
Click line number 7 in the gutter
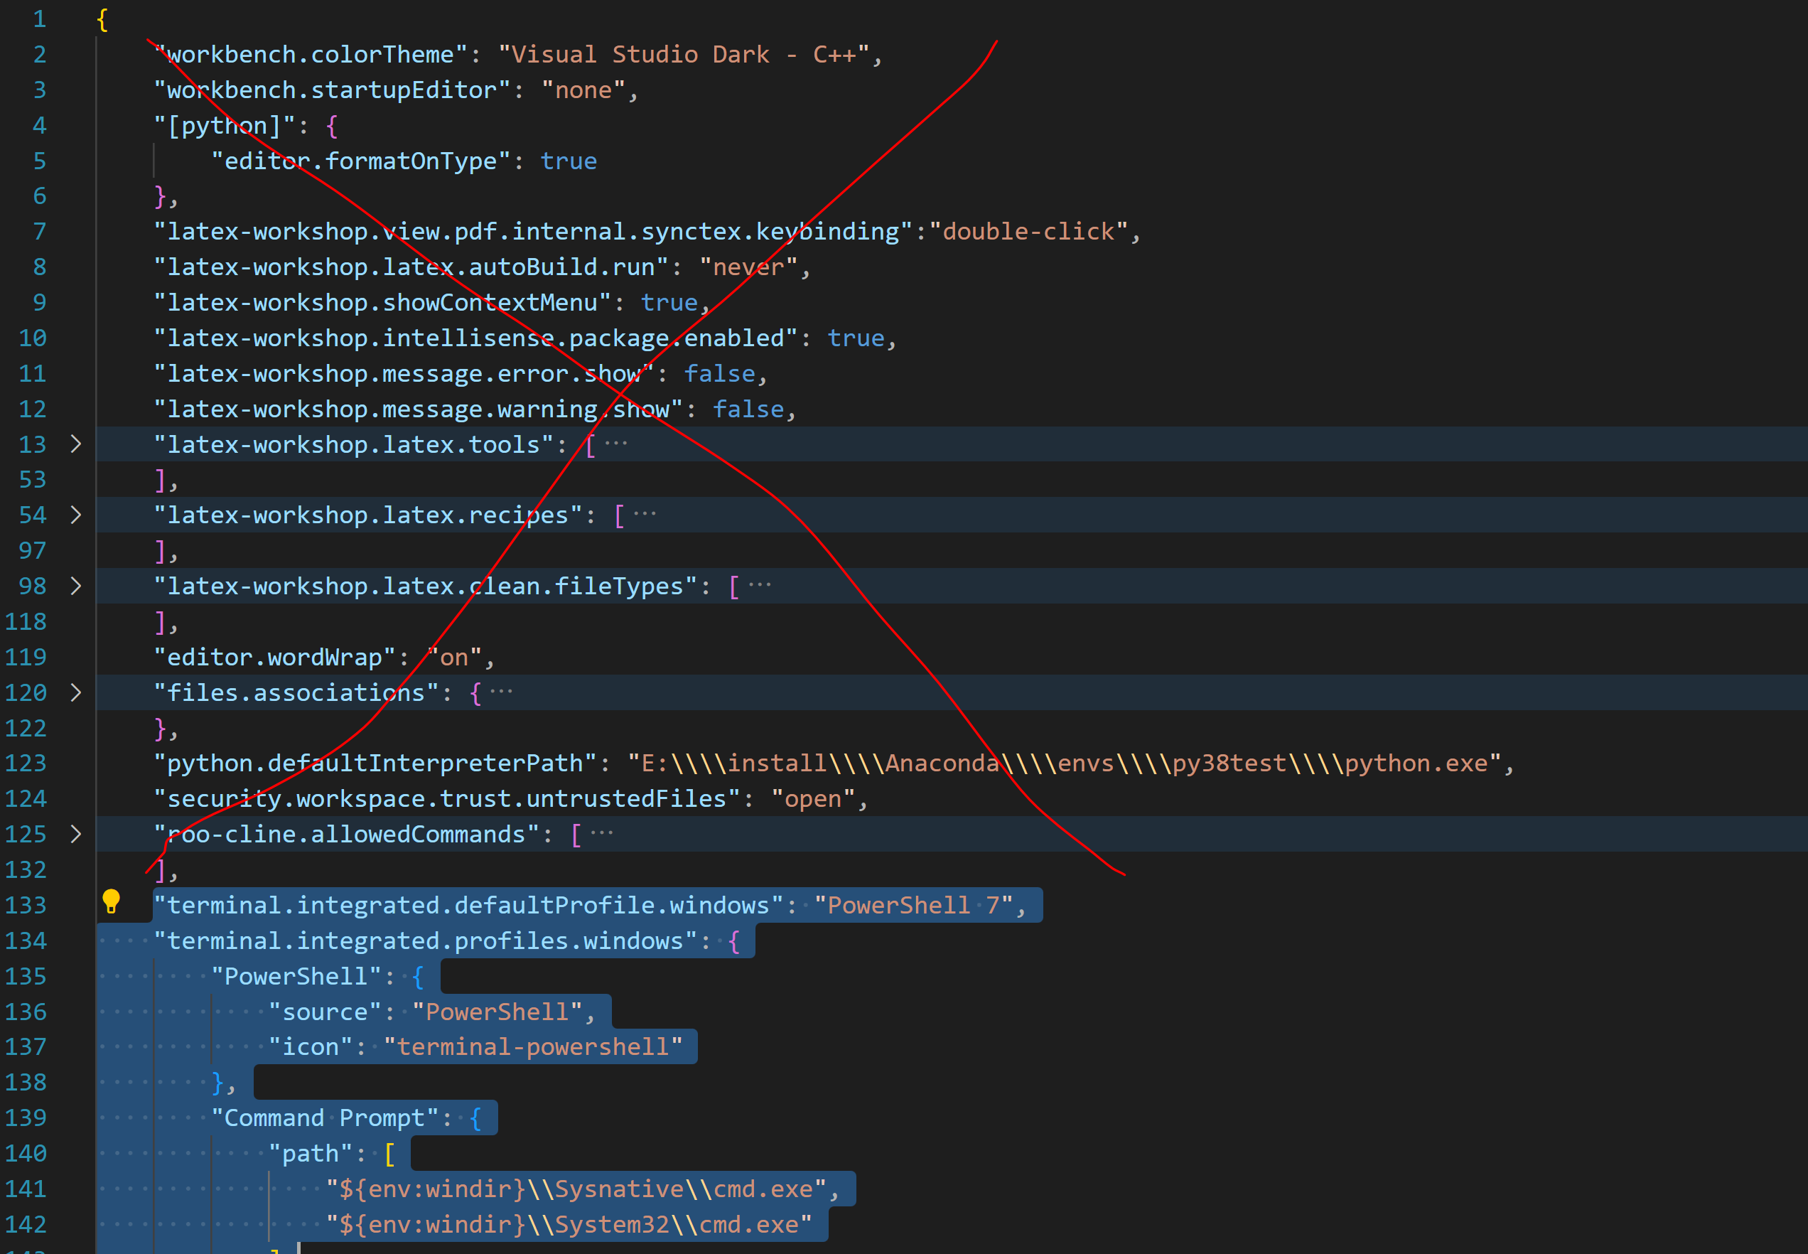pyautogui.click(x=39, y=232)
